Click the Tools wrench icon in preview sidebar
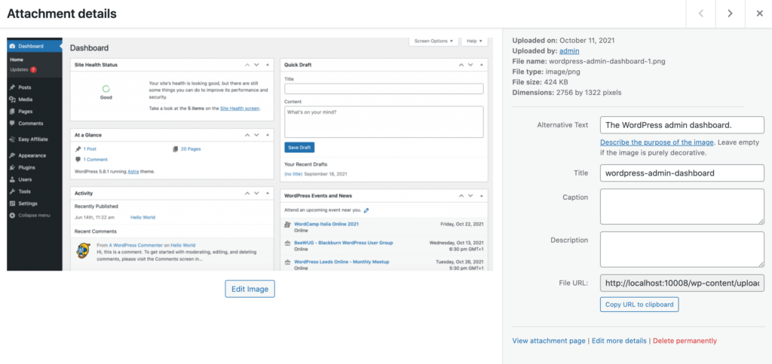Viewport: 772px width, 364px height. tap(12, 191)
